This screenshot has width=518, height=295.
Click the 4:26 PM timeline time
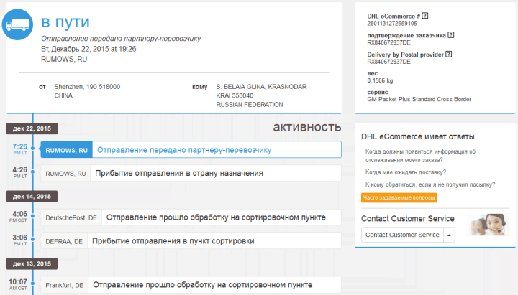[20, 172]
